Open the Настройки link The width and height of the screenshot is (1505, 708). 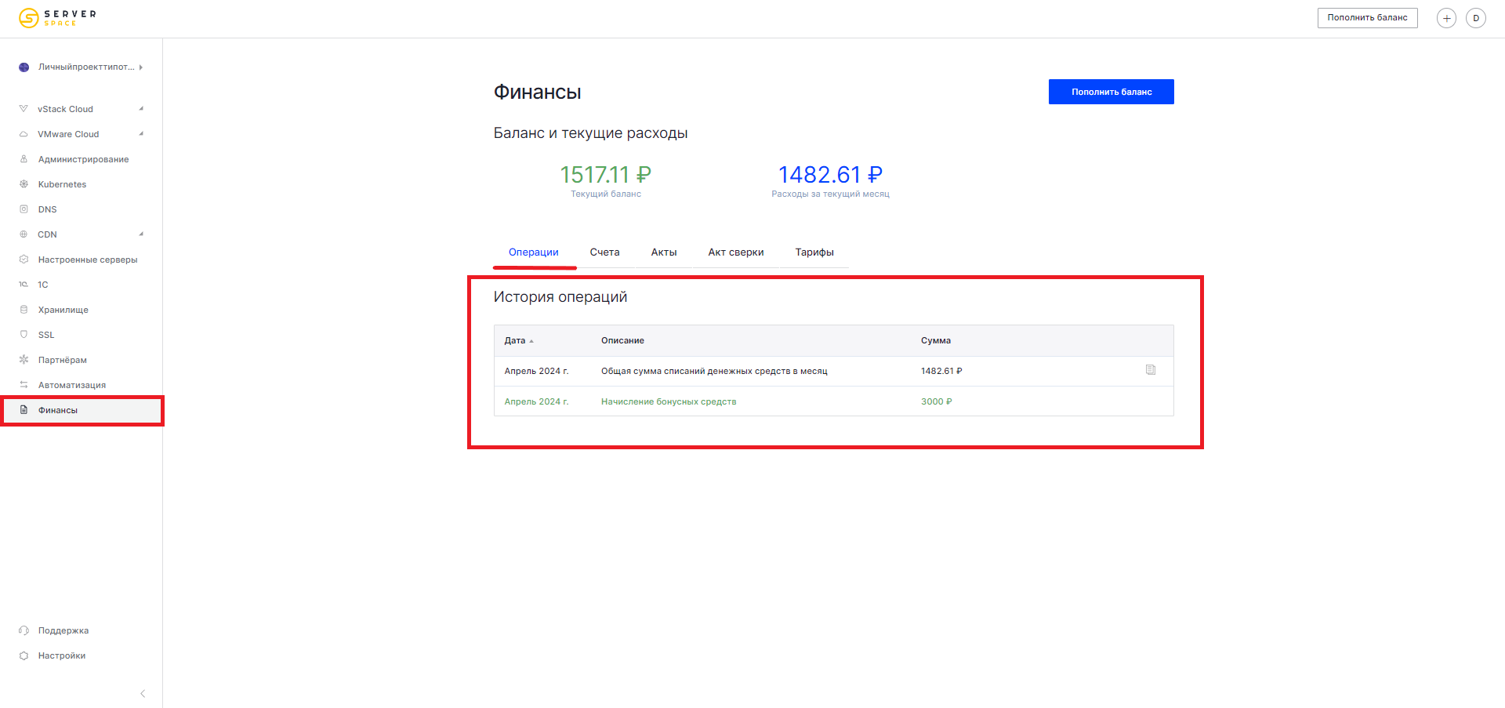[x=62, y=655]
